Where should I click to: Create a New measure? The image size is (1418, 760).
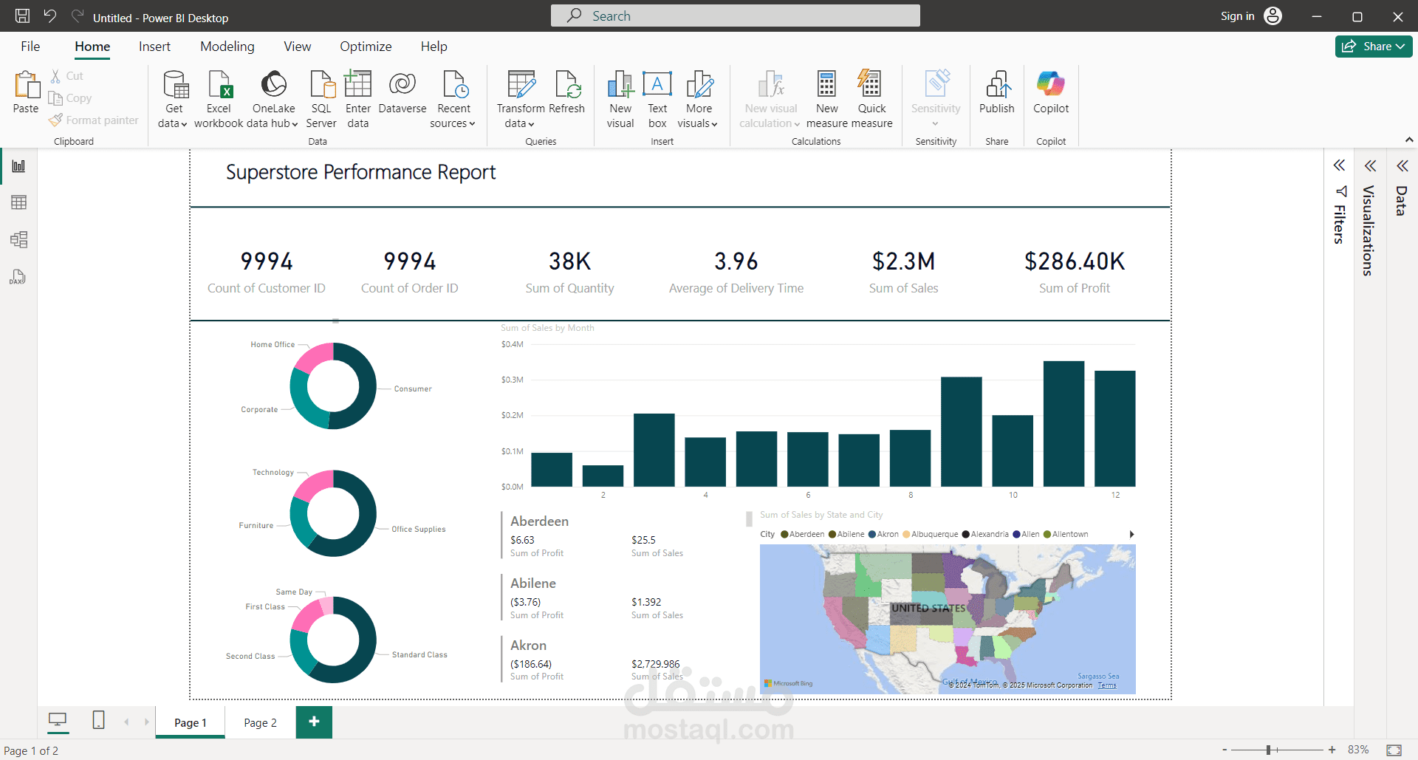click(826, 97)
